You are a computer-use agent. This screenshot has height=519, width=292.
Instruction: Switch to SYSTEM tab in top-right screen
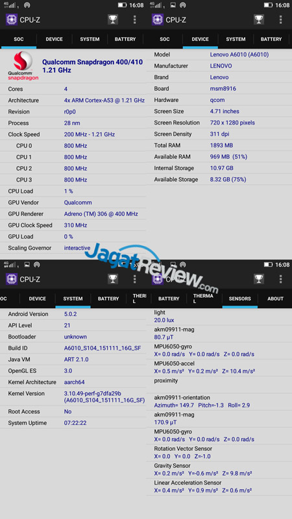[236, 39]
